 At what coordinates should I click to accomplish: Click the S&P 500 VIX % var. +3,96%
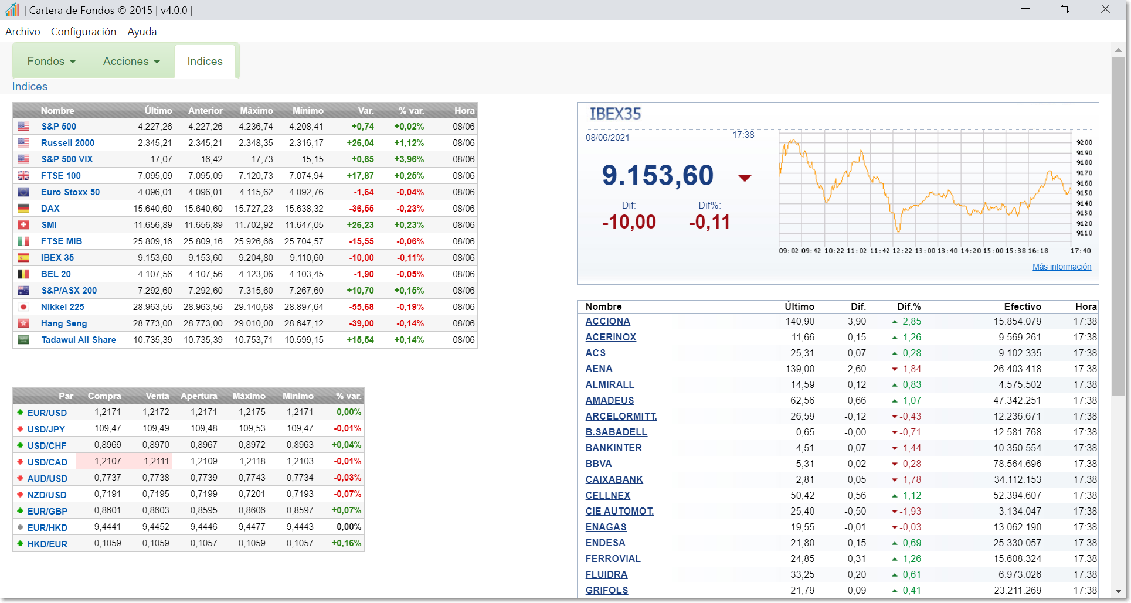(x=409, y=159)
